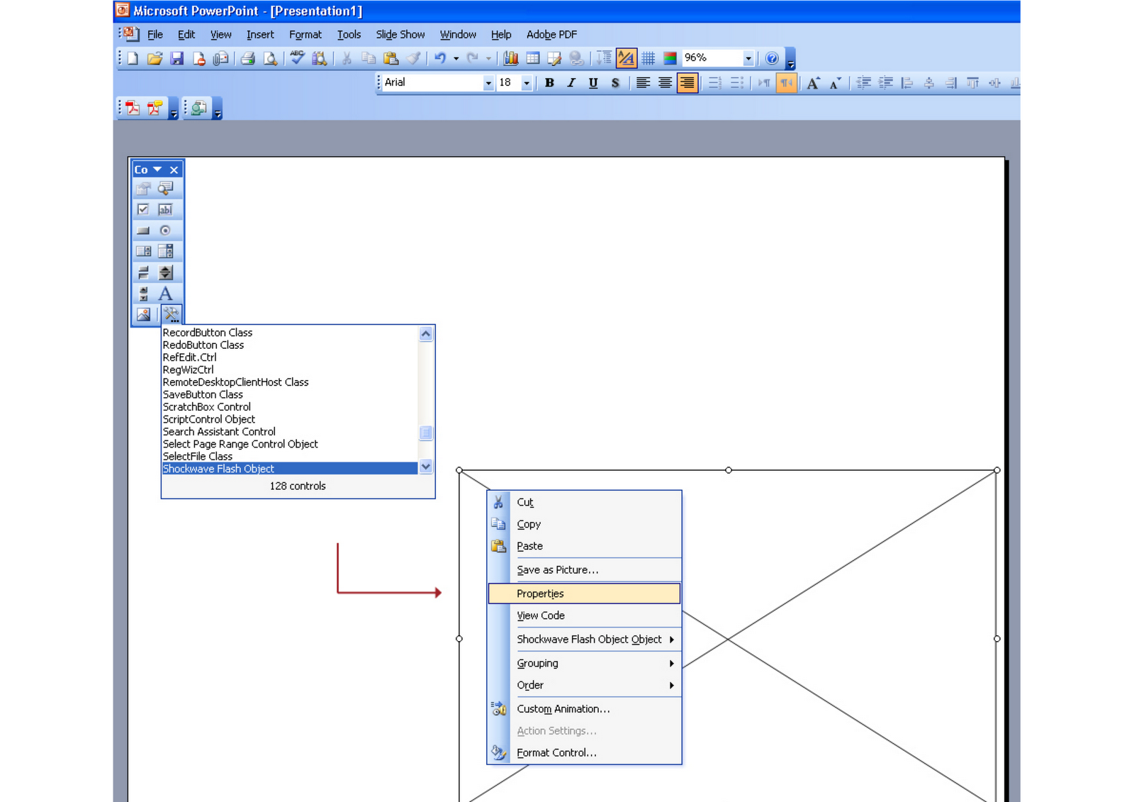Click the Open folder icon

point(155,58)
